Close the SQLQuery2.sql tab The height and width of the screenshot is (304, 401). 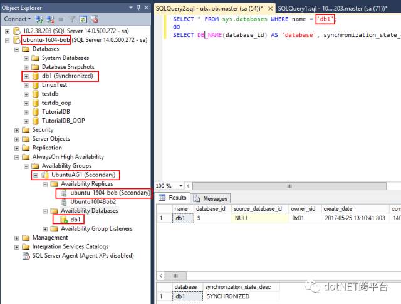point(270,8)
